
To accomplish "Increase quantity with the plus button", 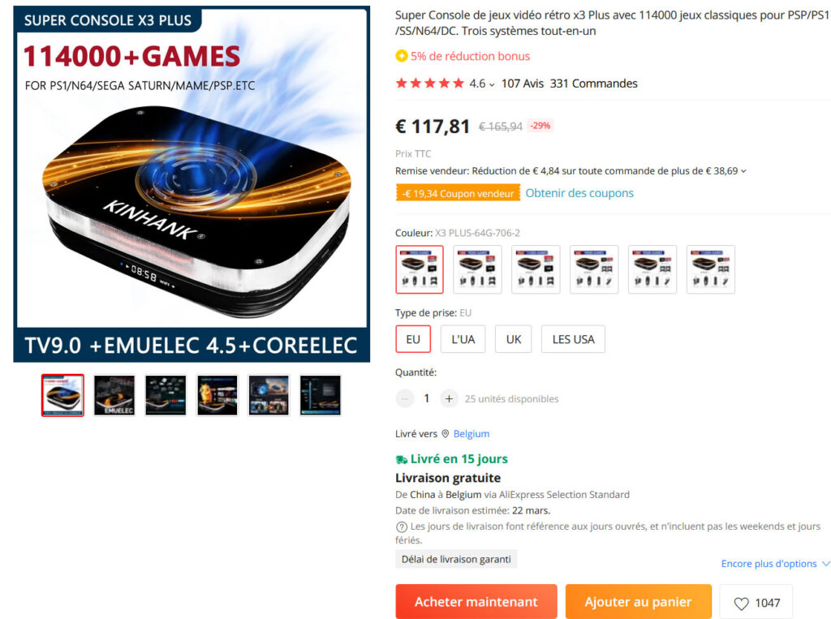I will click(449, 398).
